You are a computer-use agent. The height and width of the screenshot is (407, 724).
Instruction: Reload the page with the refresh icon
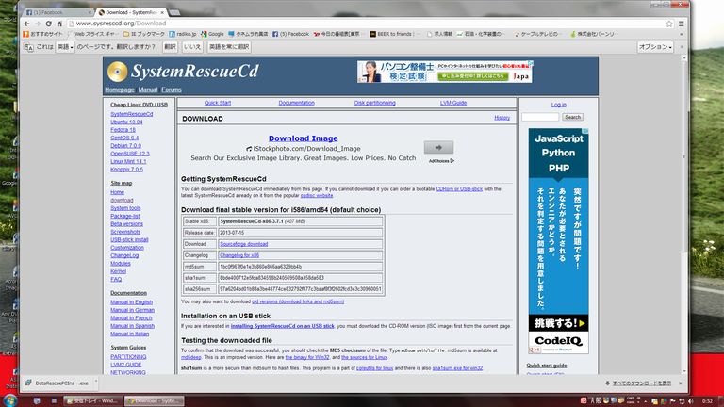(x=48, y=24)
